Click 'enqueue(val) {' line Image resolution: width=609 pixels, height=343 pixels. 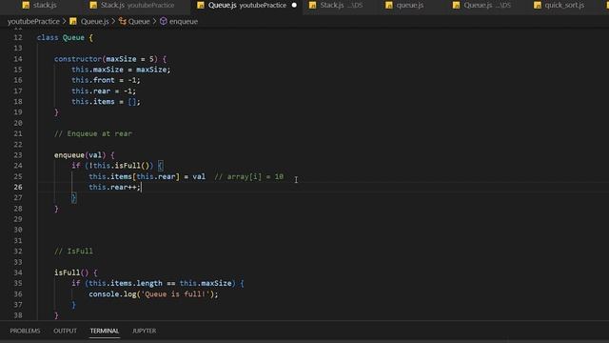pyautogui.click(x=85, y=155)
